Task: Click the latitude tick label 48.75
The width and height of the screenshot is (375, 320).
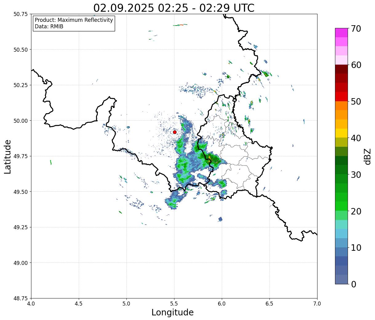Action: click(x=20, y=298)
